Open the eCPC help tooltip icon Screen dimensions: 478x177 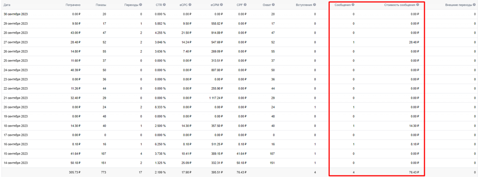click(190, 5)
